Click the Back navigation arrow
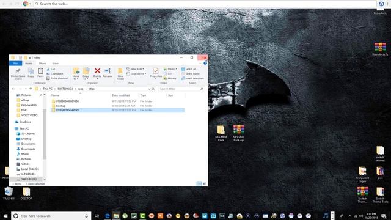The height and width of the screenshot is (220, 391). point(13,89)
